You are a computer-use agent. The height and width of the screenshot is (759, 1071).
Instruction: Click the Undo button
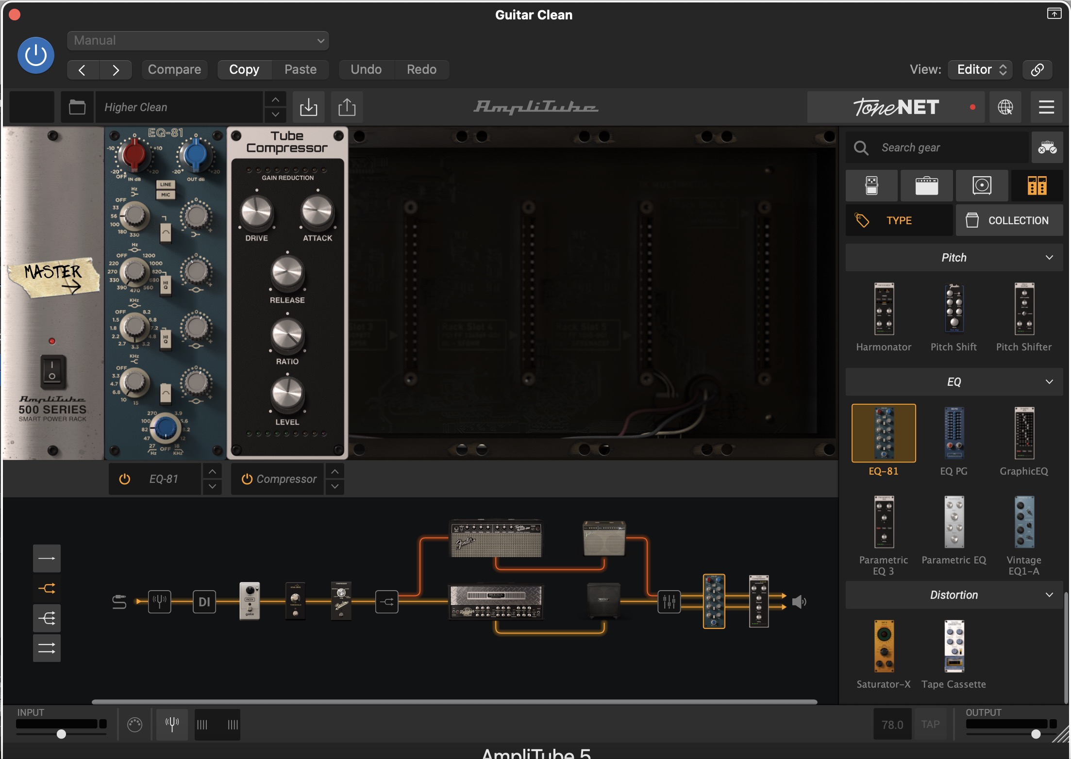(x=366, y=69)
